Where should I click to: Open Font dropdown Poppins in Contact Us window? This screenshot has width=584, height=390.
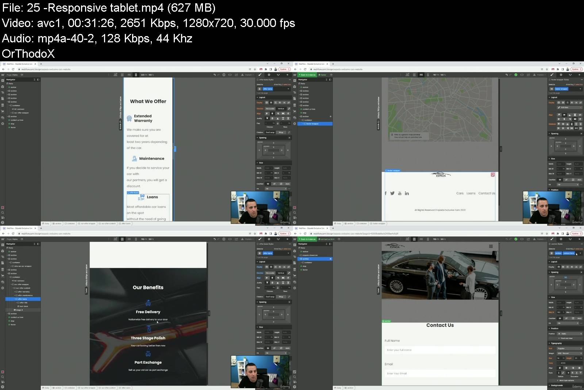pos(569,348)
